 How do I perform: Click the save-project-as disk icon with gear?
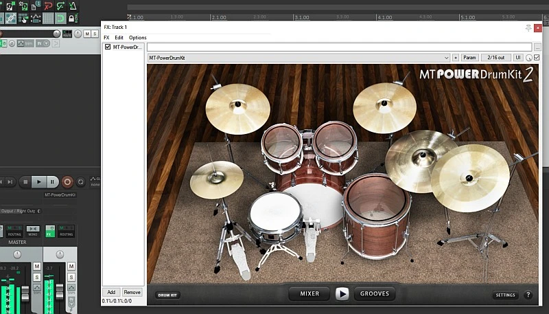point(23,6)
